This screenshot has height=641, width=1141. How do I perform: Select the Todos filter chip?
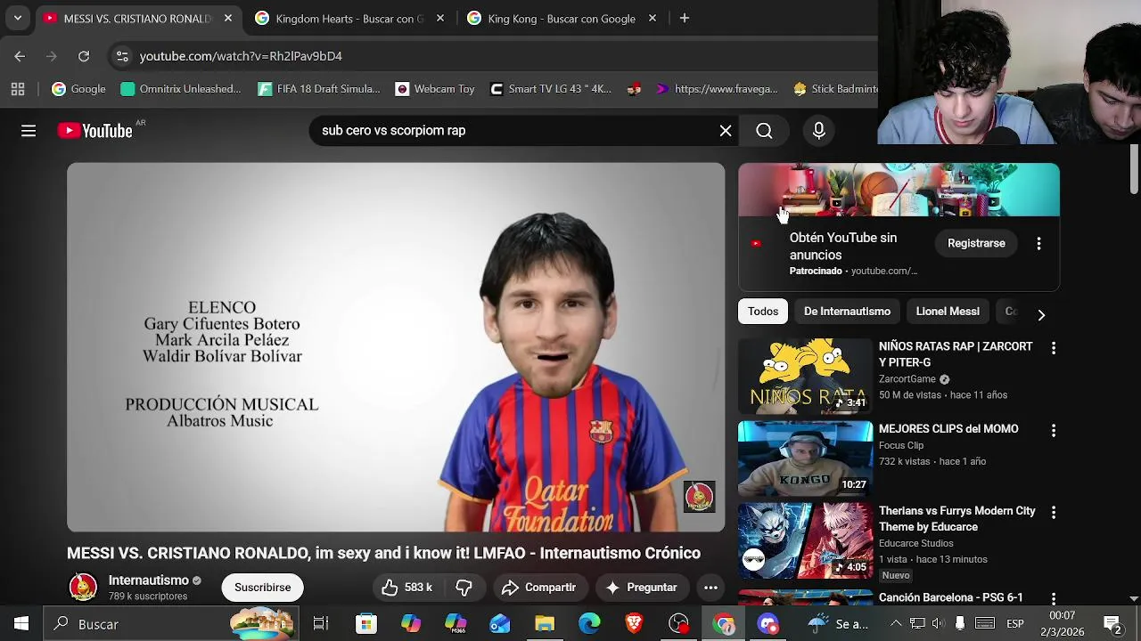coord(763,312)
